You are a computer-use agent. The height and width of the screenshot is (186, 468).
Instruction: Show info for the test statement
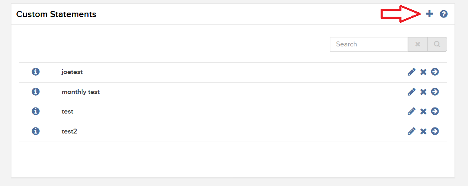(36, 111)
